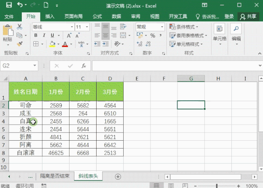Image resolution: width=263 pixels, height=188 pixels.
Task: Apply accounting number format
Action: point(140,35)
